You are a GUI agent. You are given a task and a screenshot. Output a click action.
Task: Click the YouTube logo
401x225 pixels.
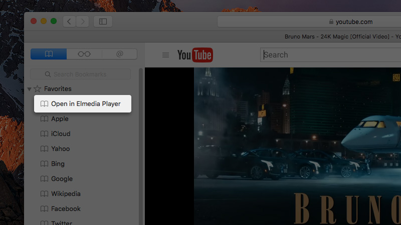point(195,55)
